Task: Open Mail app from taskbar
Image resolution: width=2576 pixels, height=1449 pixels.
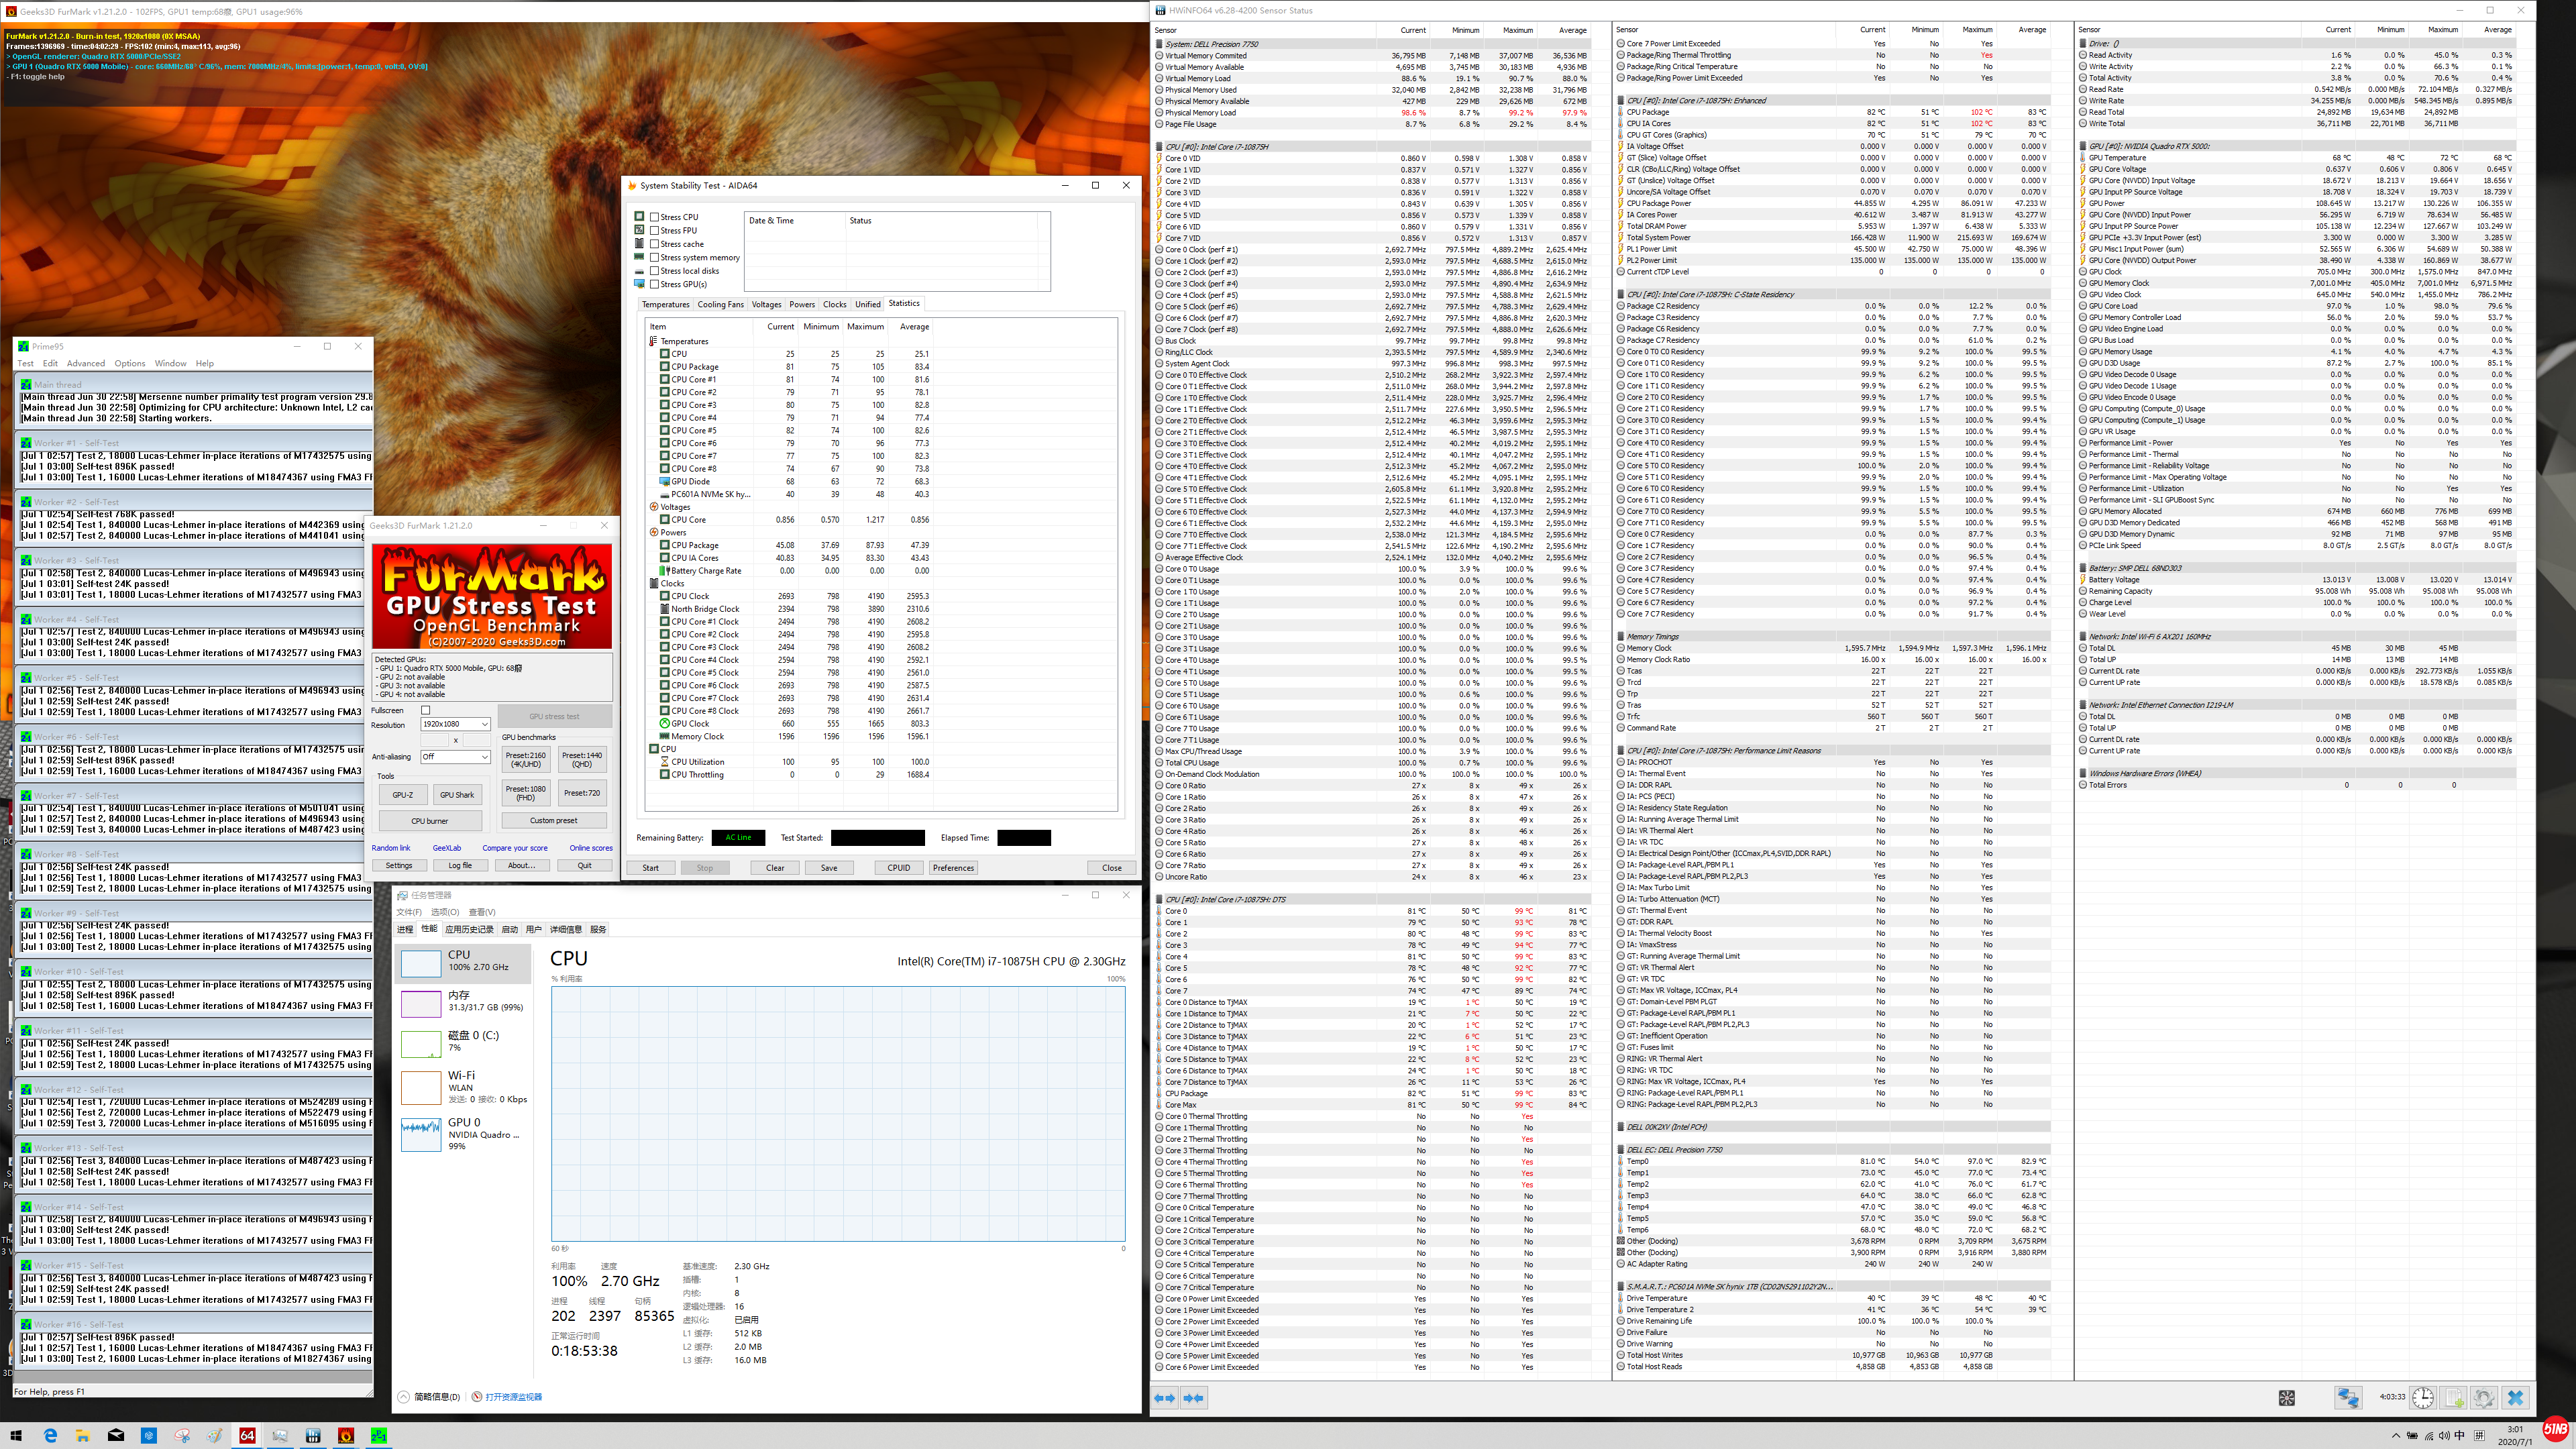Action: coord(116,1436)
